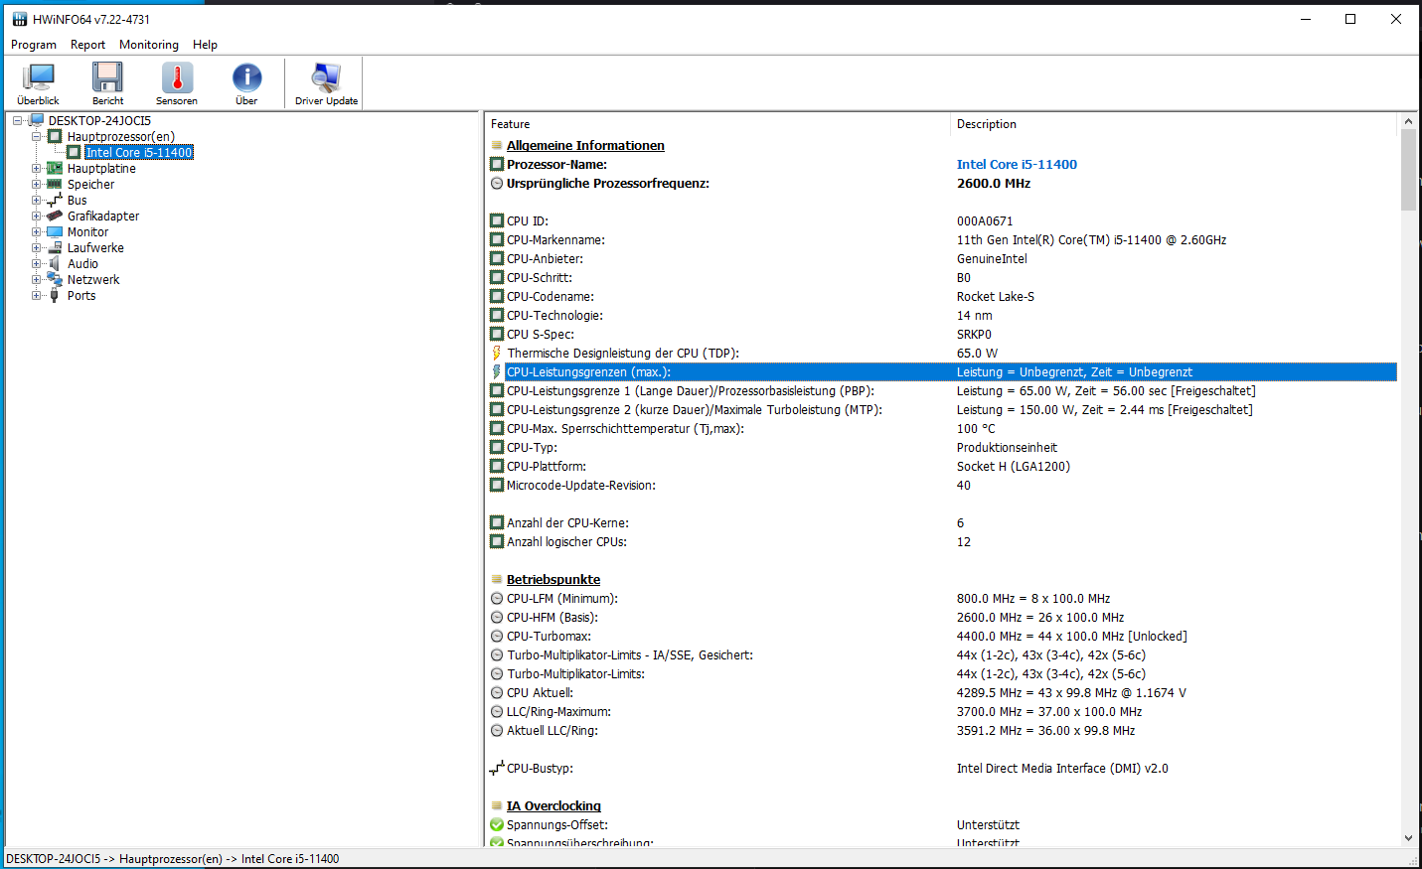The height and width of the screenshot is (869, 1422).
Task: Collapse the Hauptprozessor(en) tree node
Action: coord(36,136)
